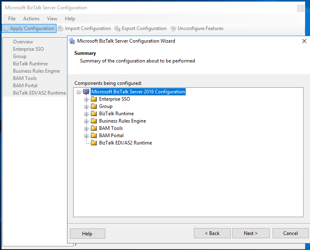Select BAM Tools in the left sidebar

pyautogui.click(x=25, y=78)
